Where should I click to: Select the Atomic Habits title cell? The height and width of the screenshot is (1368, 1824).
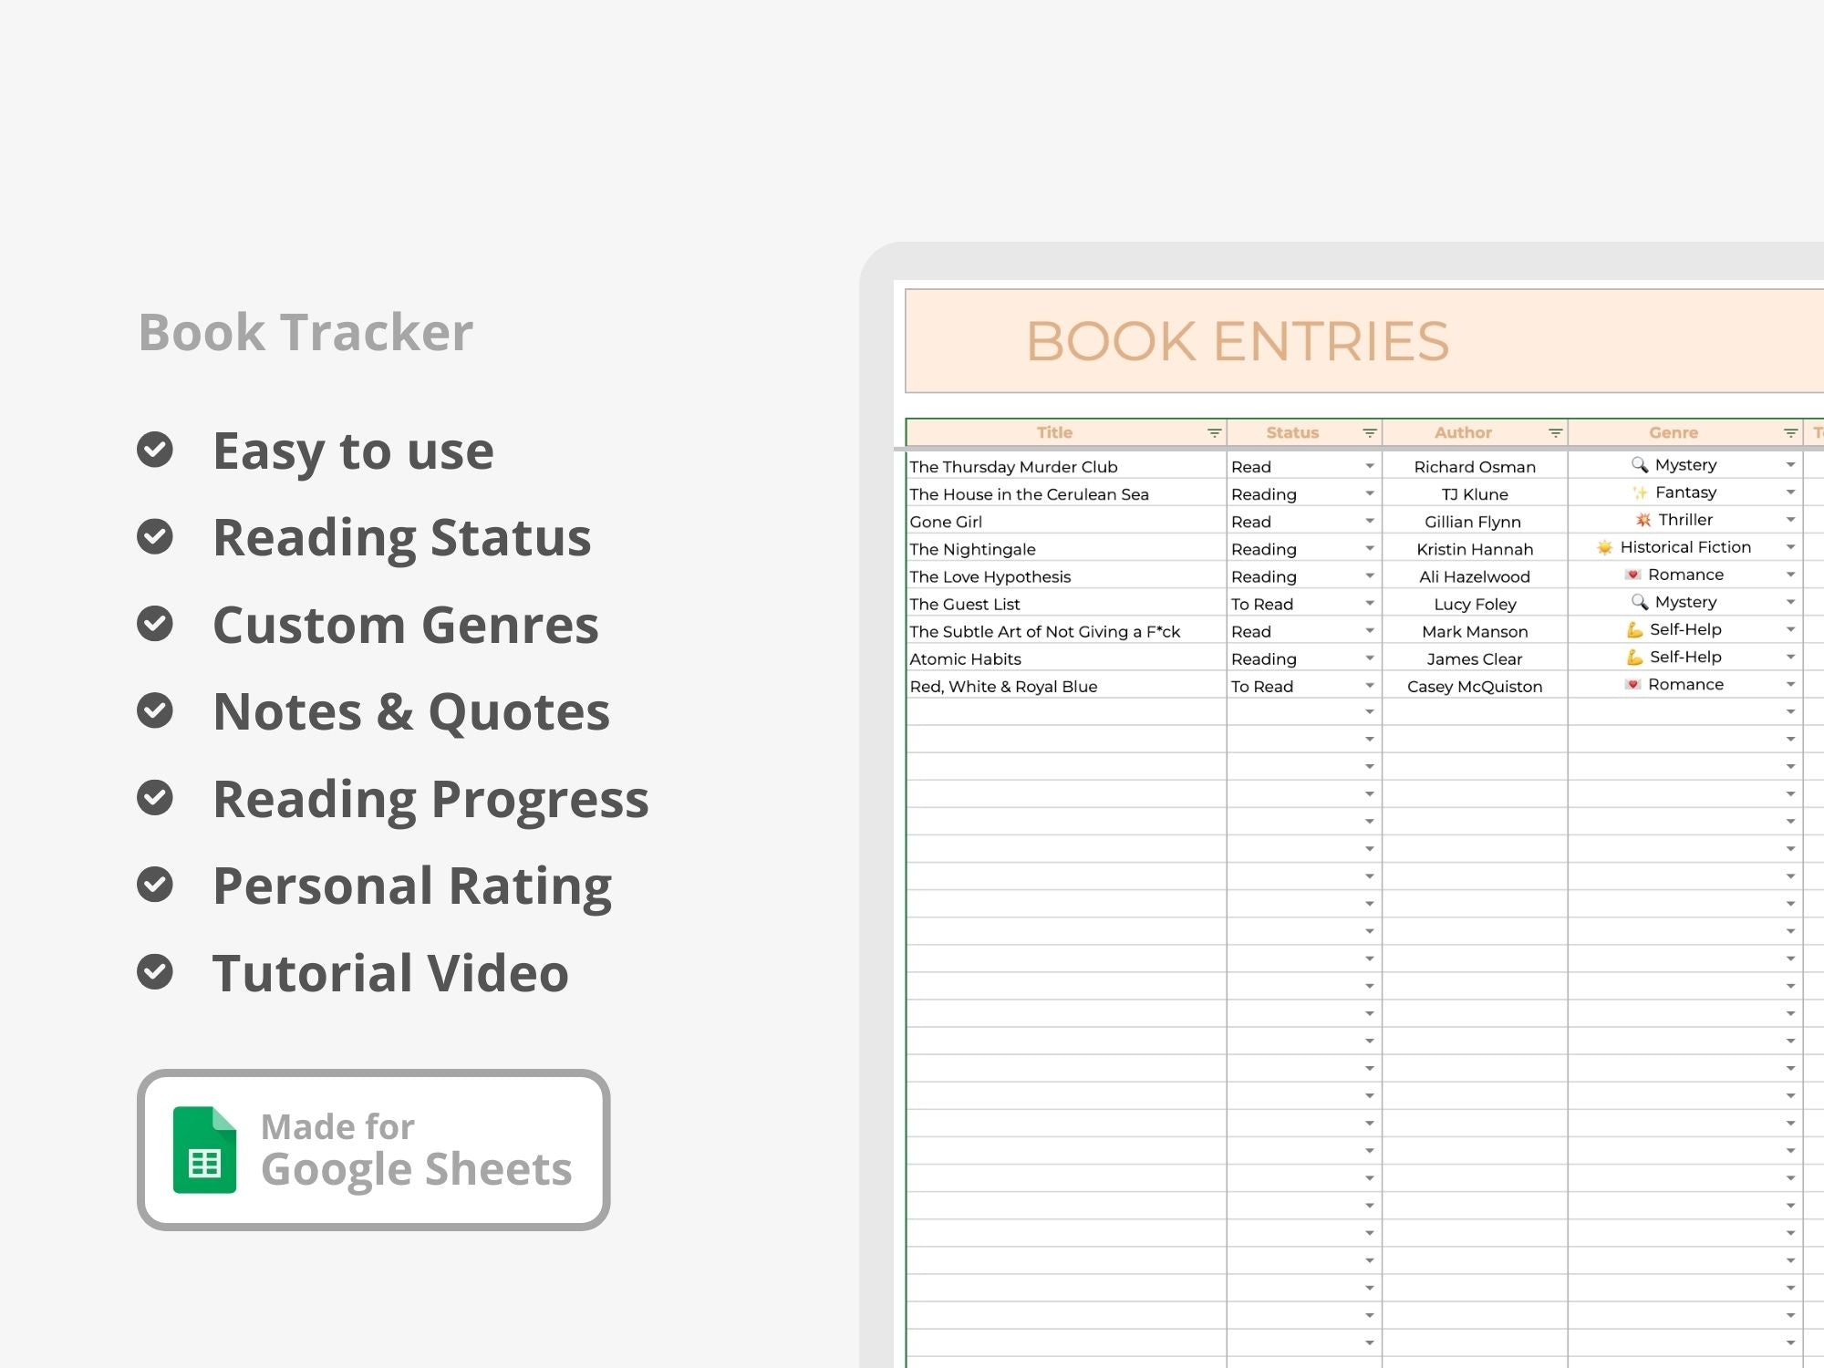(967, 658)
